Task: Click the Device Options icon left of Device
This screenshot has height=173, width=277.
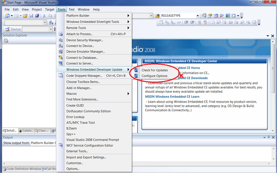Action: tap(7, 29)
